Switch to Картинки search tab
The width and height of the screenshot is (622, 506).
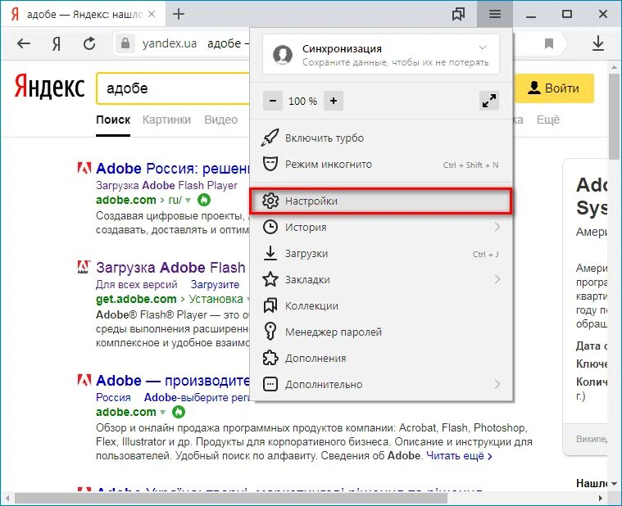[166, 120]
